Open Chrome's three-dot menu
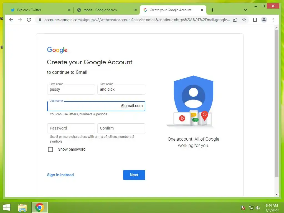 coord(273,20)
